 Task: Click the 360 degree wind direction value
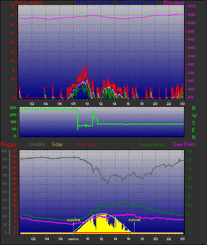tap(13, 108)
